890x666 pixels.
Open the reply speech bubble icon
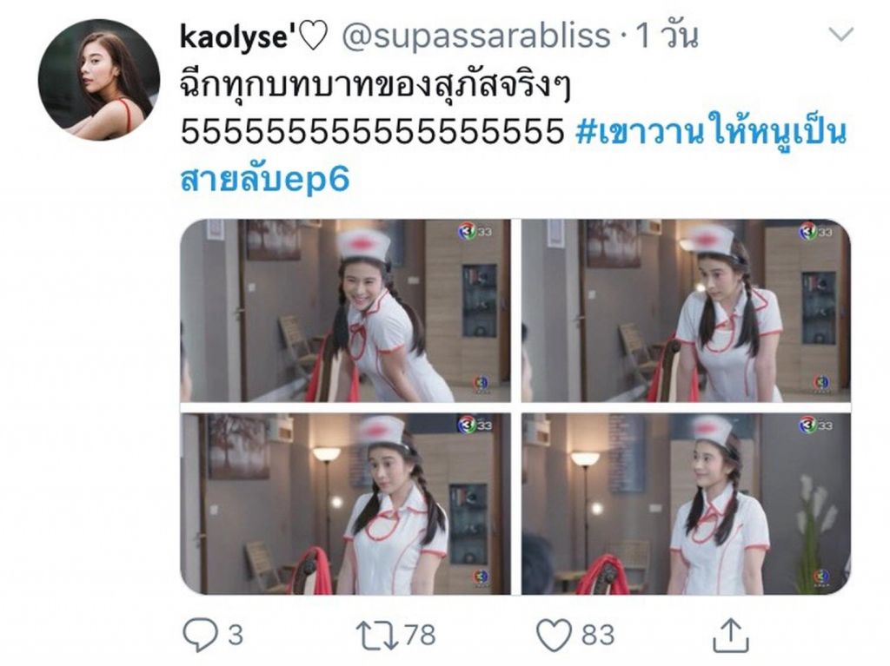tap(200, 634)
